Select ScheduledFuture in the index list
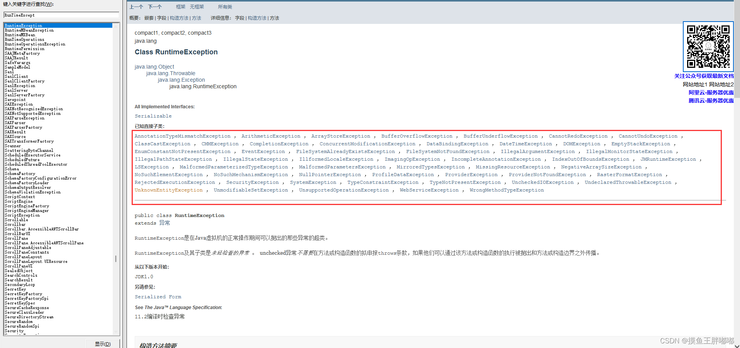The width and height of the screenshot is (740, 348). coord(22,160)
